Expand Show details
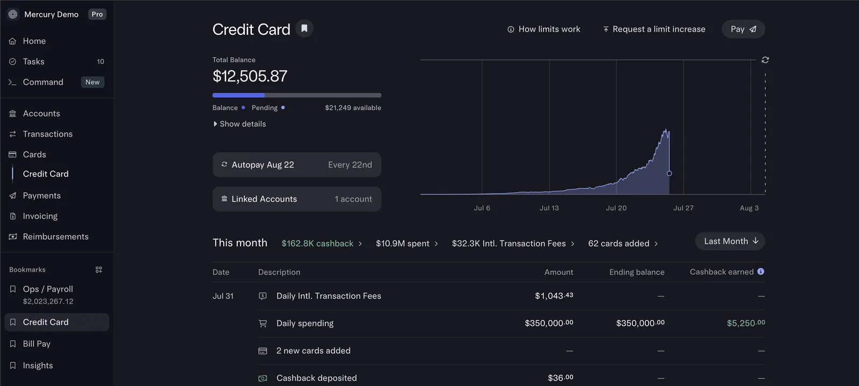 239,124
